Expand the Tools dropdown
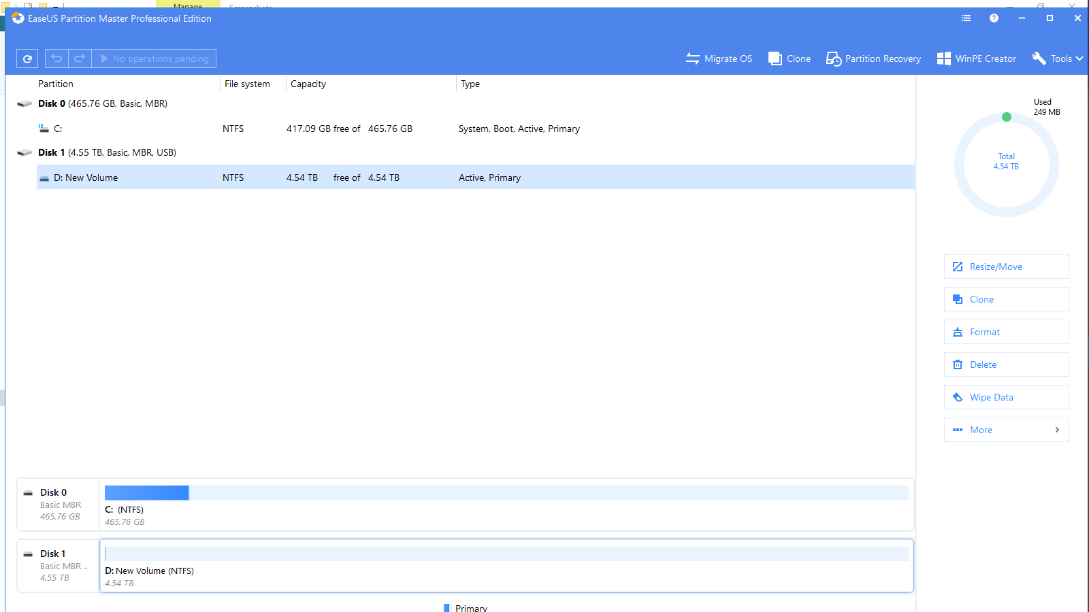Viewport: 1089px width, 612px height. [x=1057, y=58]
